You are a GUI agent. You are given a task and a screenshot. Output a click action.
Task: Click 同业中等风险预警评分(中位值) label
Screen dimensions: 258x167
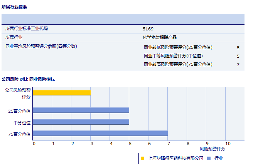pos(173,56)
